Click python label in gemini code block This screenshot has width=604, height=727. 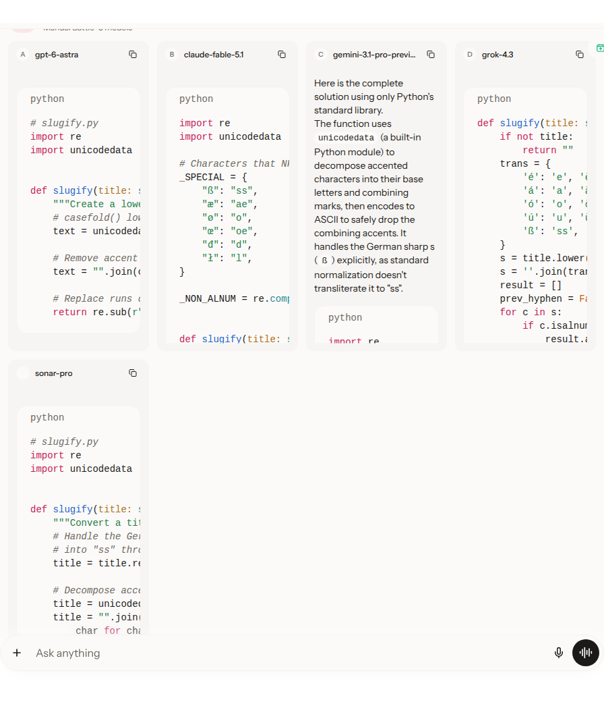(x=345, y=318)
